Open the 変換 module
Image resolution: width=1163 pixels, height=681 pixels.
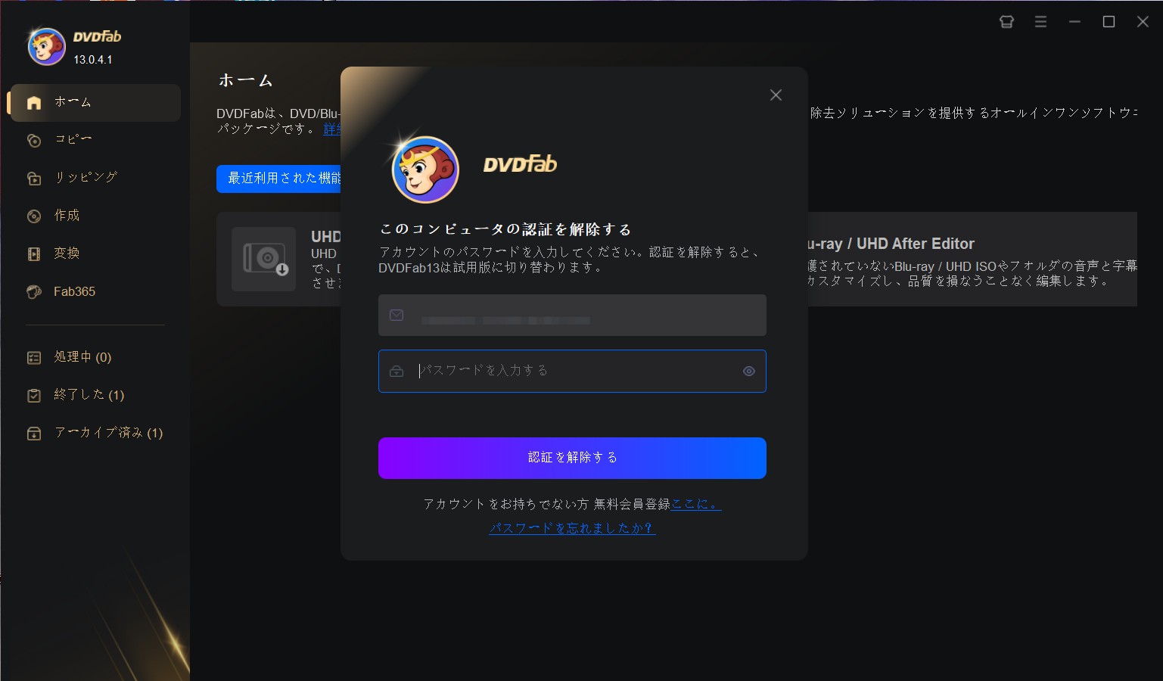pyautogui.click(x=95, y=253)
